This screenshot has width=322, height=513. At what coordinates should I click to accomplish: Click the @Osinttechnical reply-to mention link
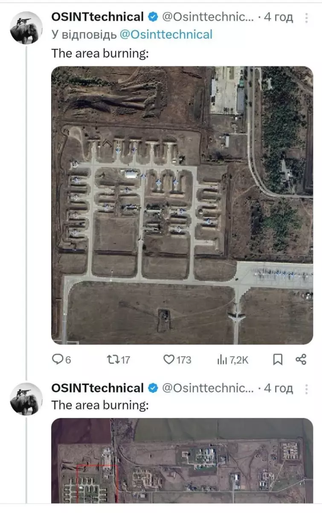click(166, 35)
